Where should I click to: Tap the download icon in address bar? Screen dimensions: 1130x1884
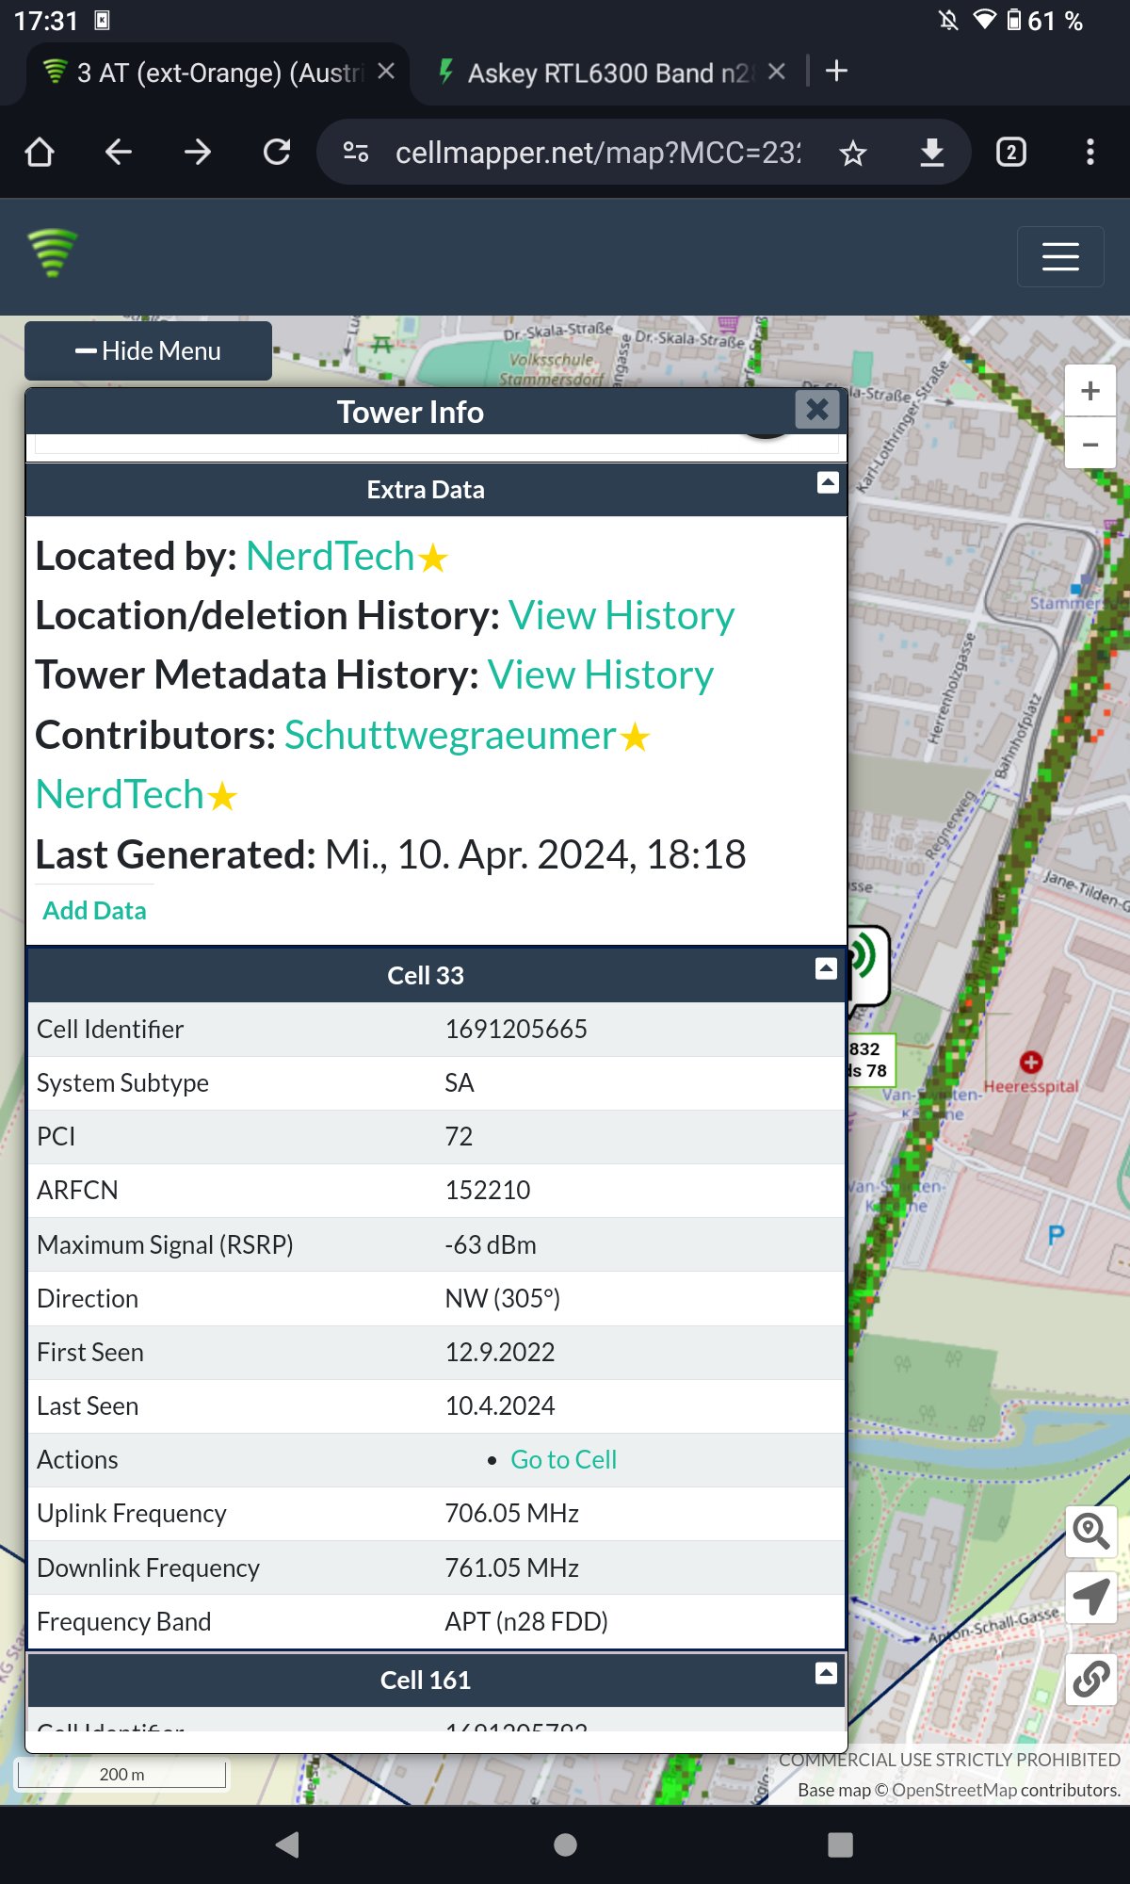click(931, 153)
